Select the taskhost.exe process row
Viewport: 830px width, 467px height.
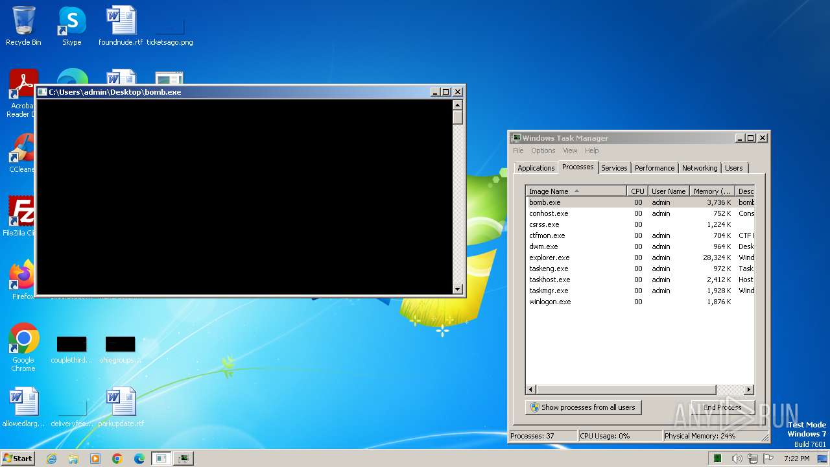pos(640,280)
